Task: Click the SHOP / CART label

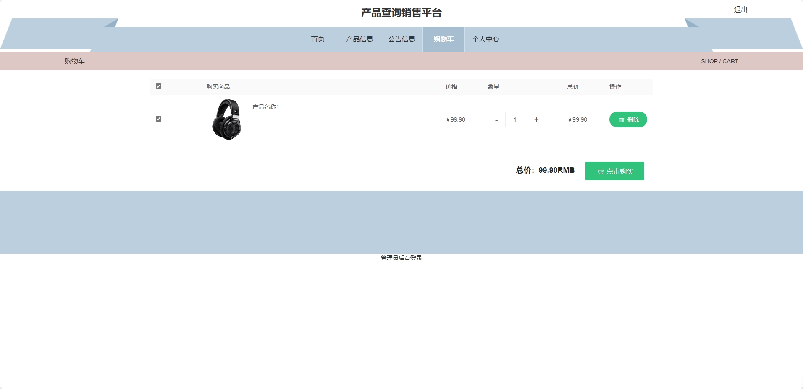Action: [x=719, y=61]
